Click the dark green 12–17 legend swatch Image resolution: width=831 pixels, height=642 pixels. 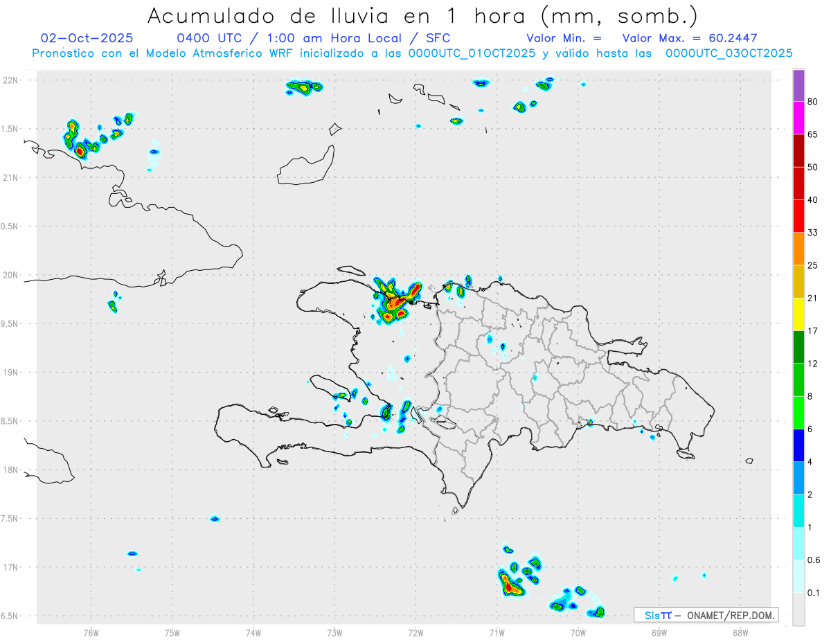798,347
